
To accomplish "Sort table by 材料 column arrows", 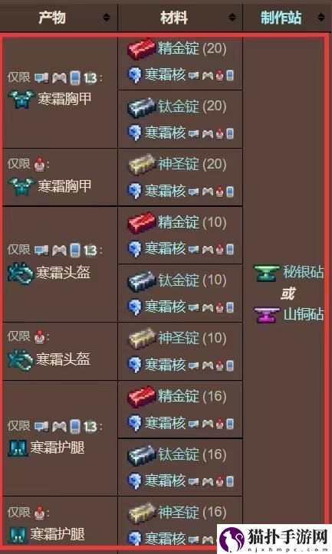I will click(x=232, y=17).
